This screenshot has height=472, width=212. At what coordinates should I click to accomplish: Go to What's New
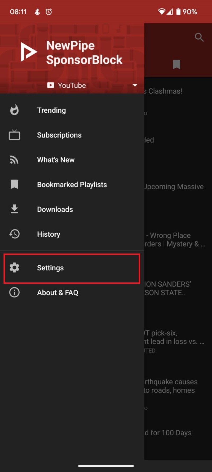tap(56, 160)
